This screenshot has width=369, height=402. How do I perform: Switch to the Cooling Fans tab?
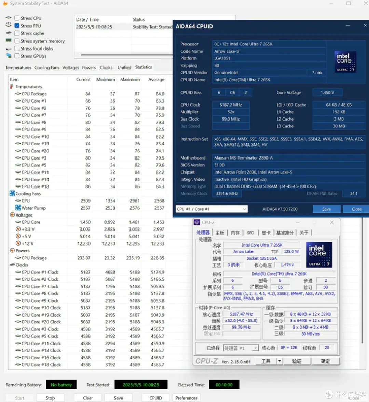47,67
